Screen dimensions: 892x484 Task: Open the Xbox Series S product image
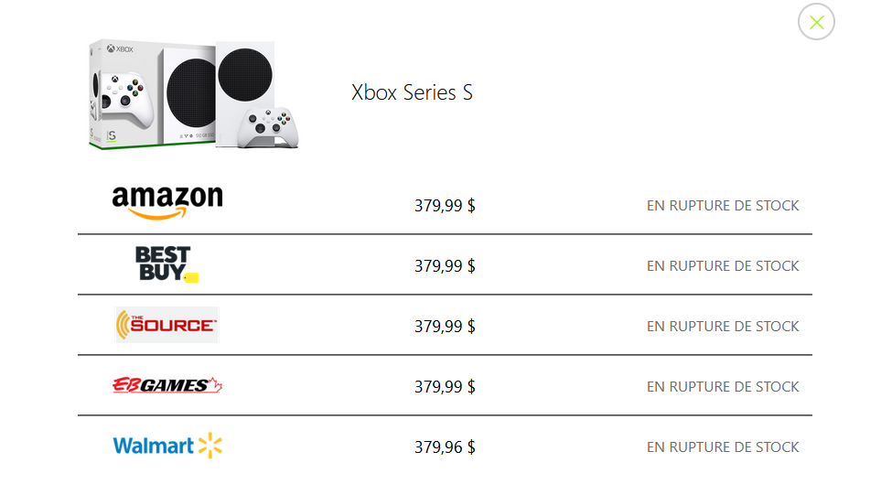(x=195, y=93)
